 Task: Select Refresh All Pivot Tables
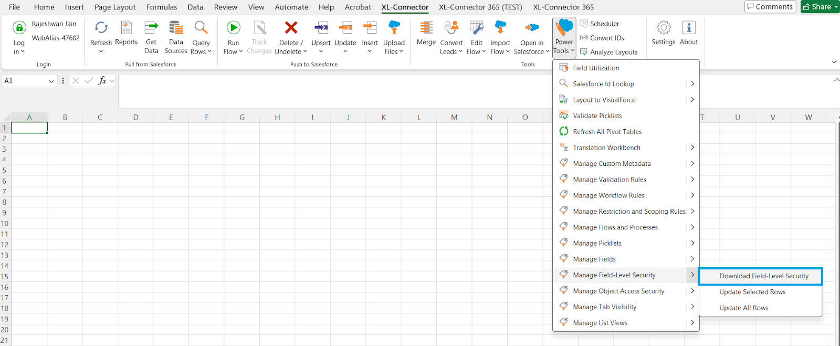click(626, 132)
